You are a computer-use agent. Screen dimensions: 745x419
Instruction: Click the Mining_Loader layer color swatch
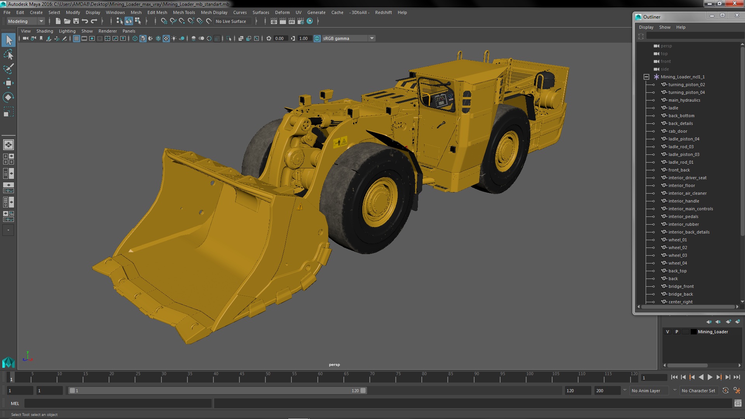[x=694, y=332]
